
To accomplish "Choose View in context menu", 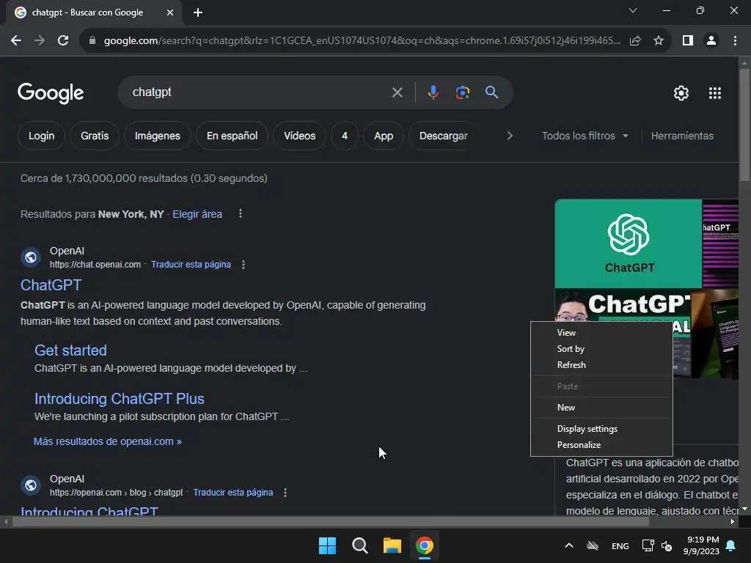I will coord(601,333).
